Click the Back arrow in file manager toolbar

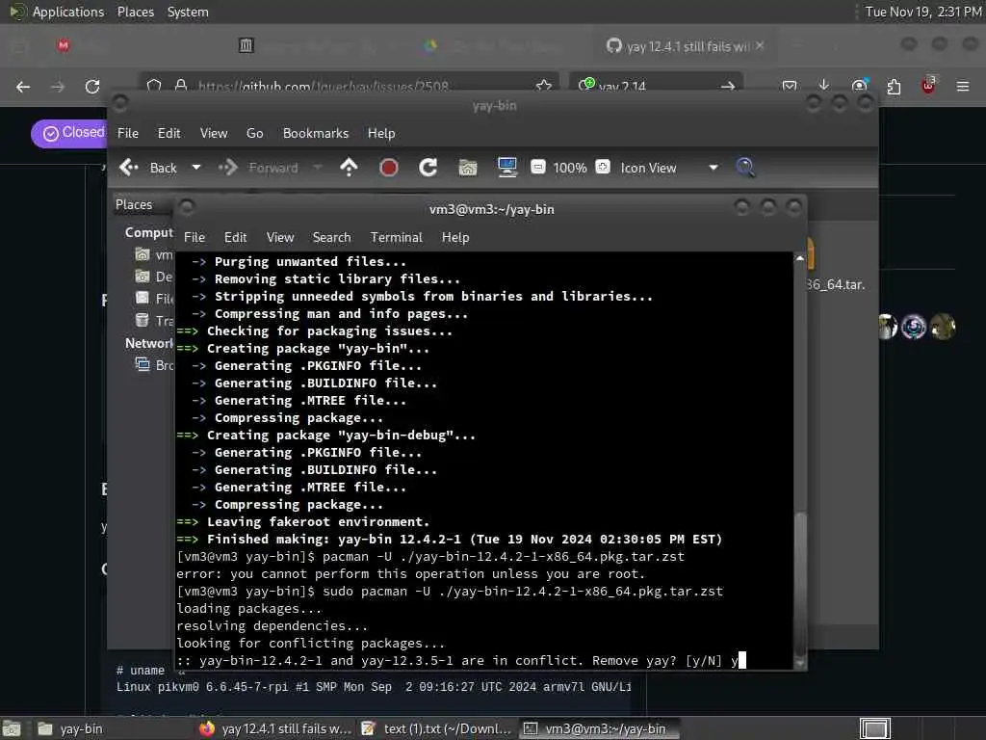click(129, 168)
